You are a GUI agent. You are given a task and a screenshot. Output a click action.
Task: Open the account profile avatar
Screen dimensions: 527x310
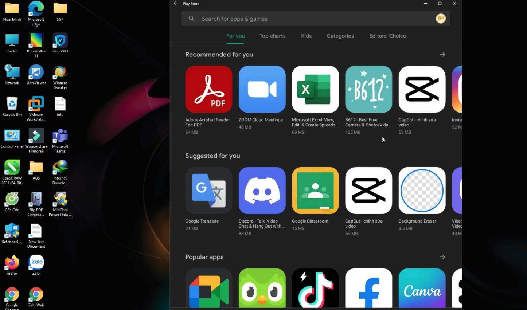pos(441,19)
